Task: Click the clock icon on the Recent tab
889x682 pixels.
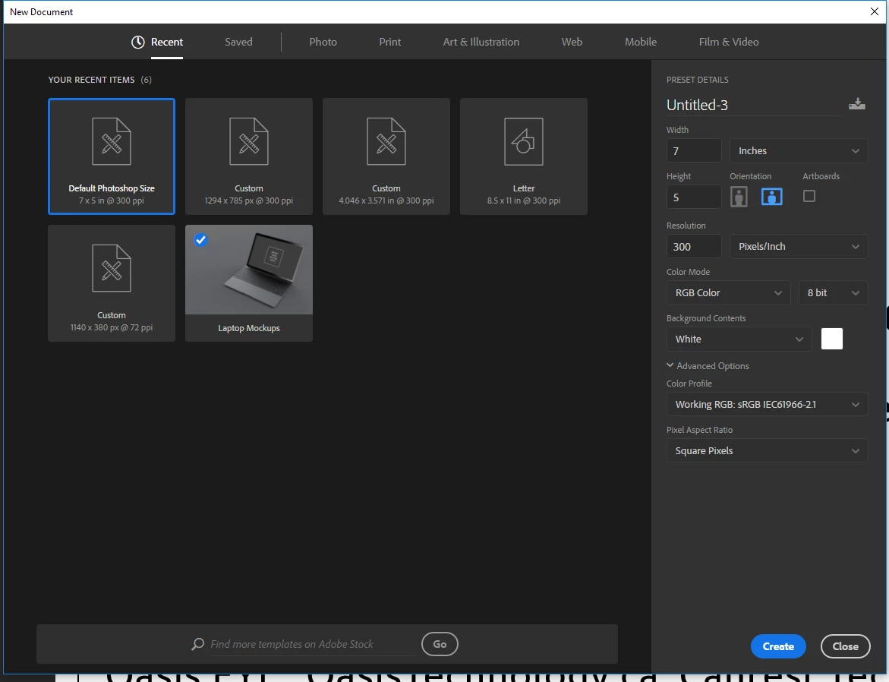Action: (137, 42)
